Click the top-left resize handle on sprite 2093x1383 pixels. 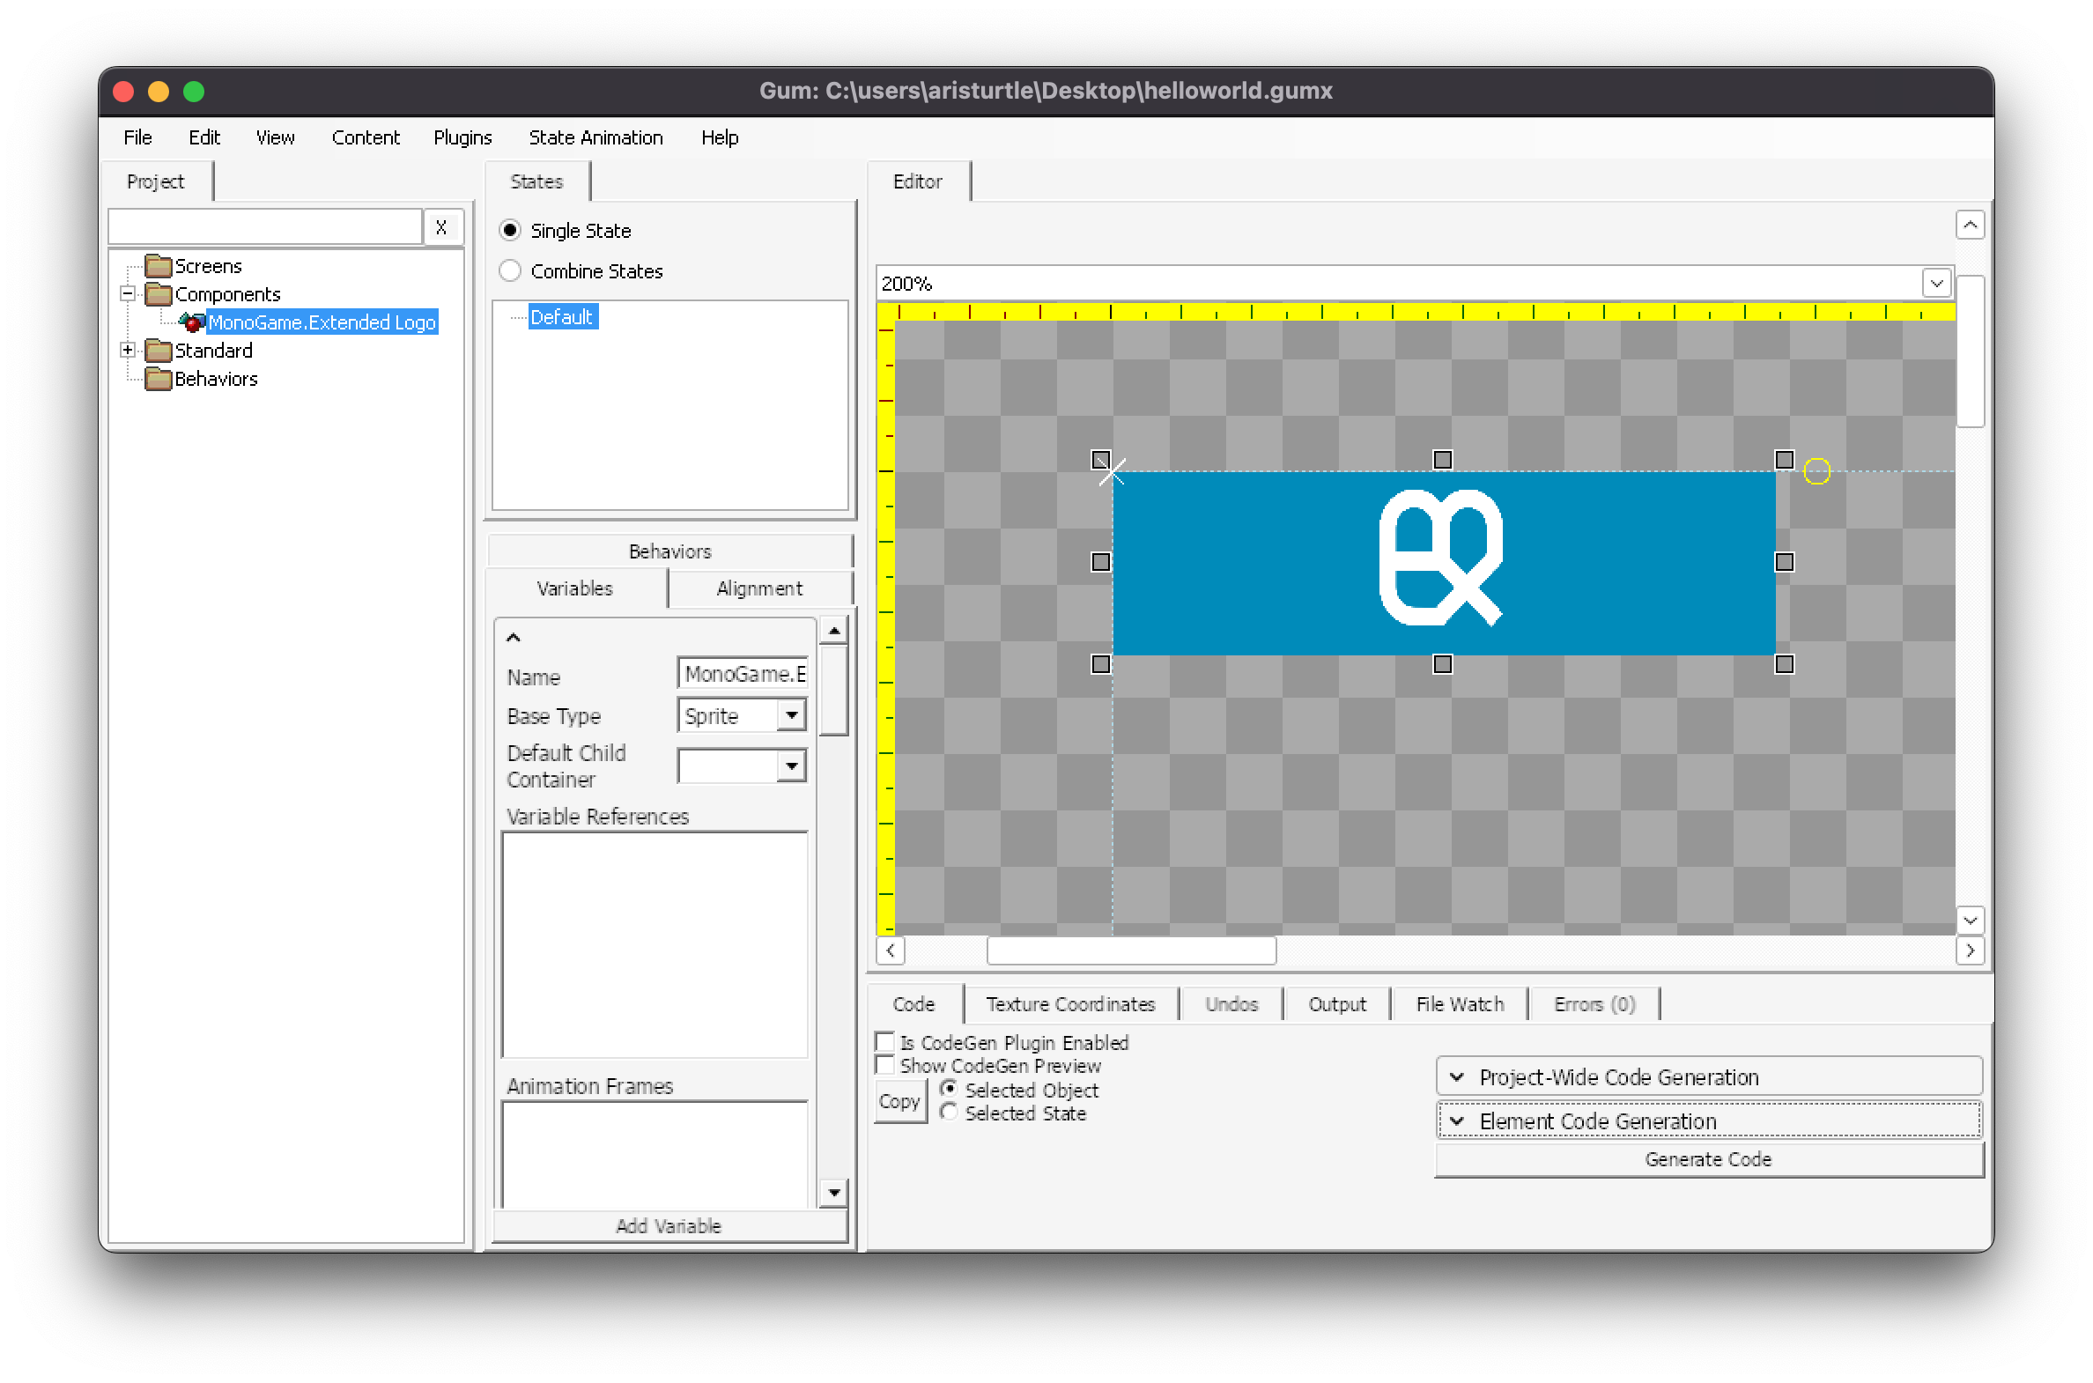coord(1100,460)
